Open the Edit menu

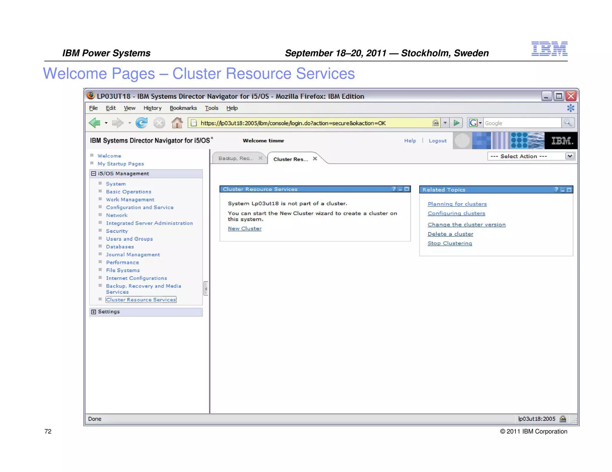pyautogui.click(x=111, y=108)
